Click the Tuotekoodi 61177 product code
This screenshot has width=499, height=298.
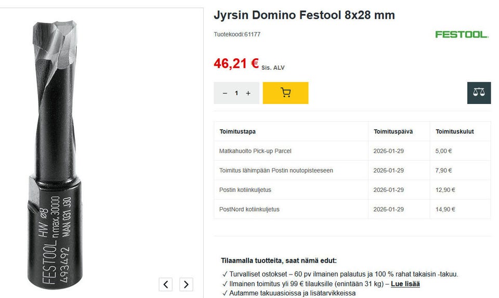click(237, 34)
